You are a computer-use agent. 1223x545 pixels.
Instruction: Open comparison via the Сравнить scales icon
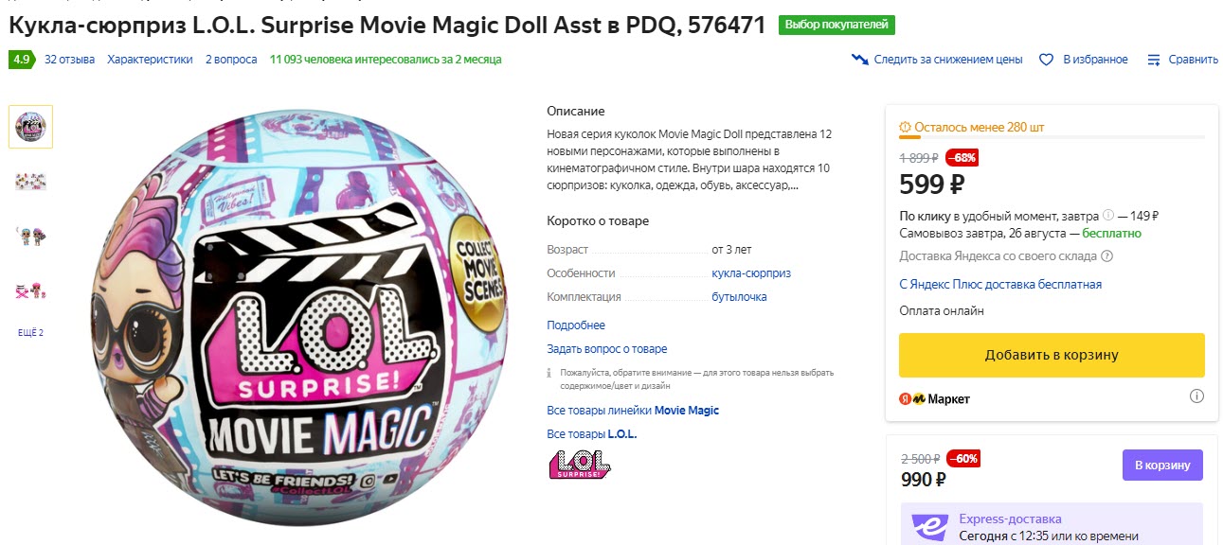pyautogui.click(x=1154, y=59)
